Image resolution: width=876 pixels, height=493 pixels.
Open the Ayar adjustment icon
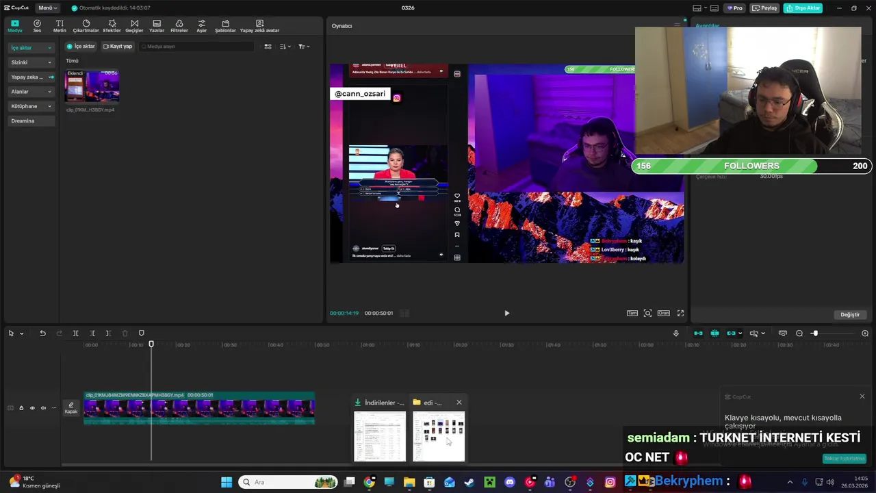click(x=201, y=26)
